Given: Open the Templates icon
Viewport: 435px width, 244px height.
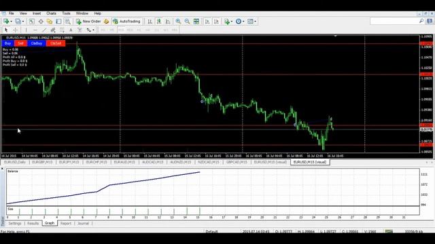Looking at the screenshot, I should point(250,21).
